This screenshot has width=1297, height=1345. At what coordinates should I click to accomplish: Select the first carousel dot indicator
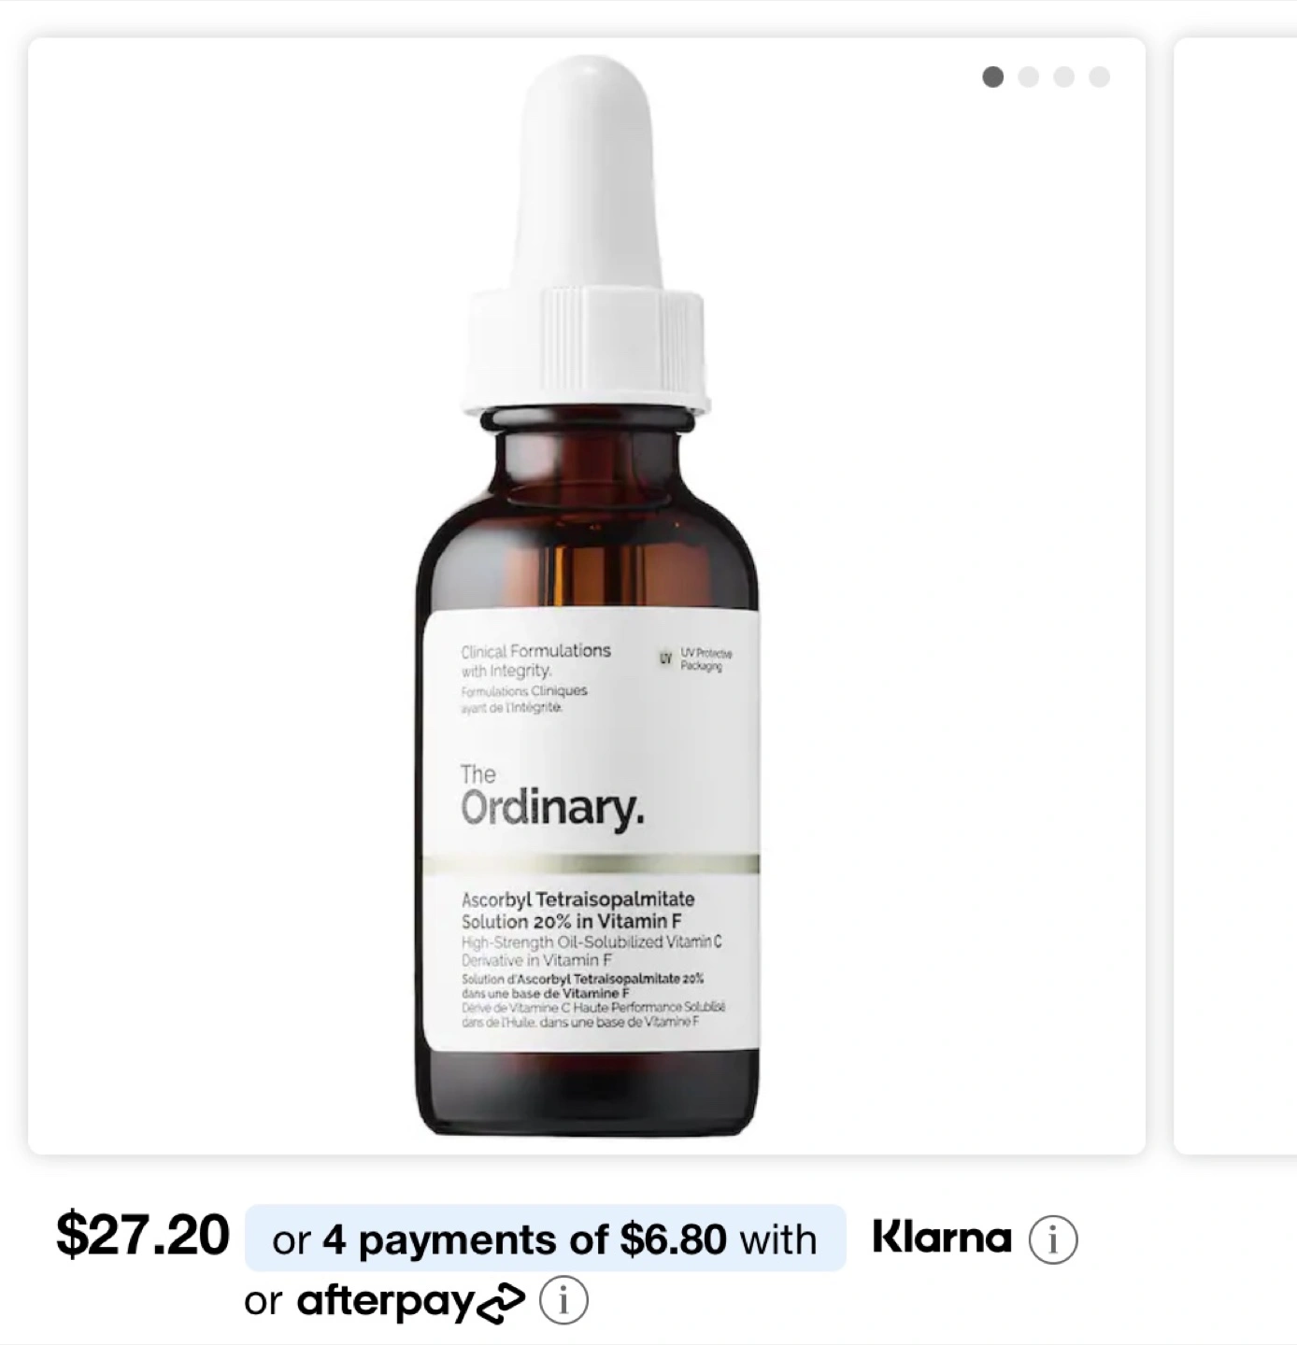tap(993, 77)
